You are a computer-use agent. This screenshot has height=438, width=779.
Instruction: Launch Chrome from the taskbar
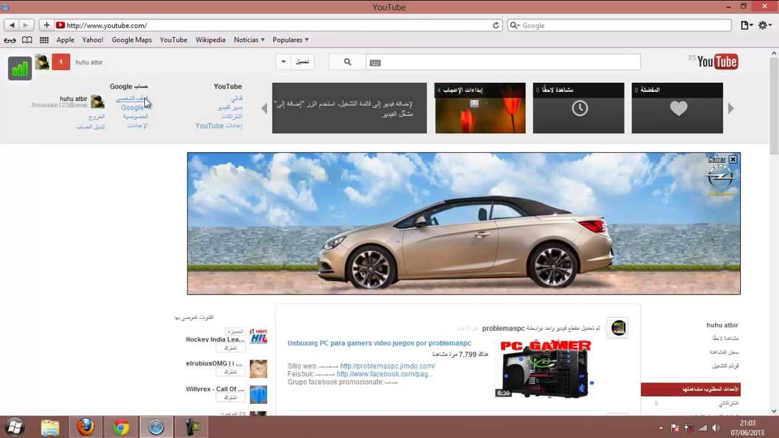(121, 428)
